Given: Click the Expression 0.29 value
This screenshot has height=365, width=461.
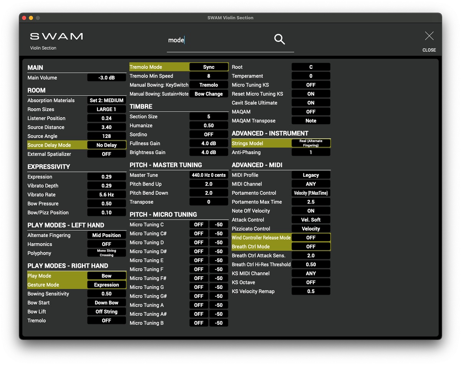Looking at the screenshot, I should [x=106, y=177].
